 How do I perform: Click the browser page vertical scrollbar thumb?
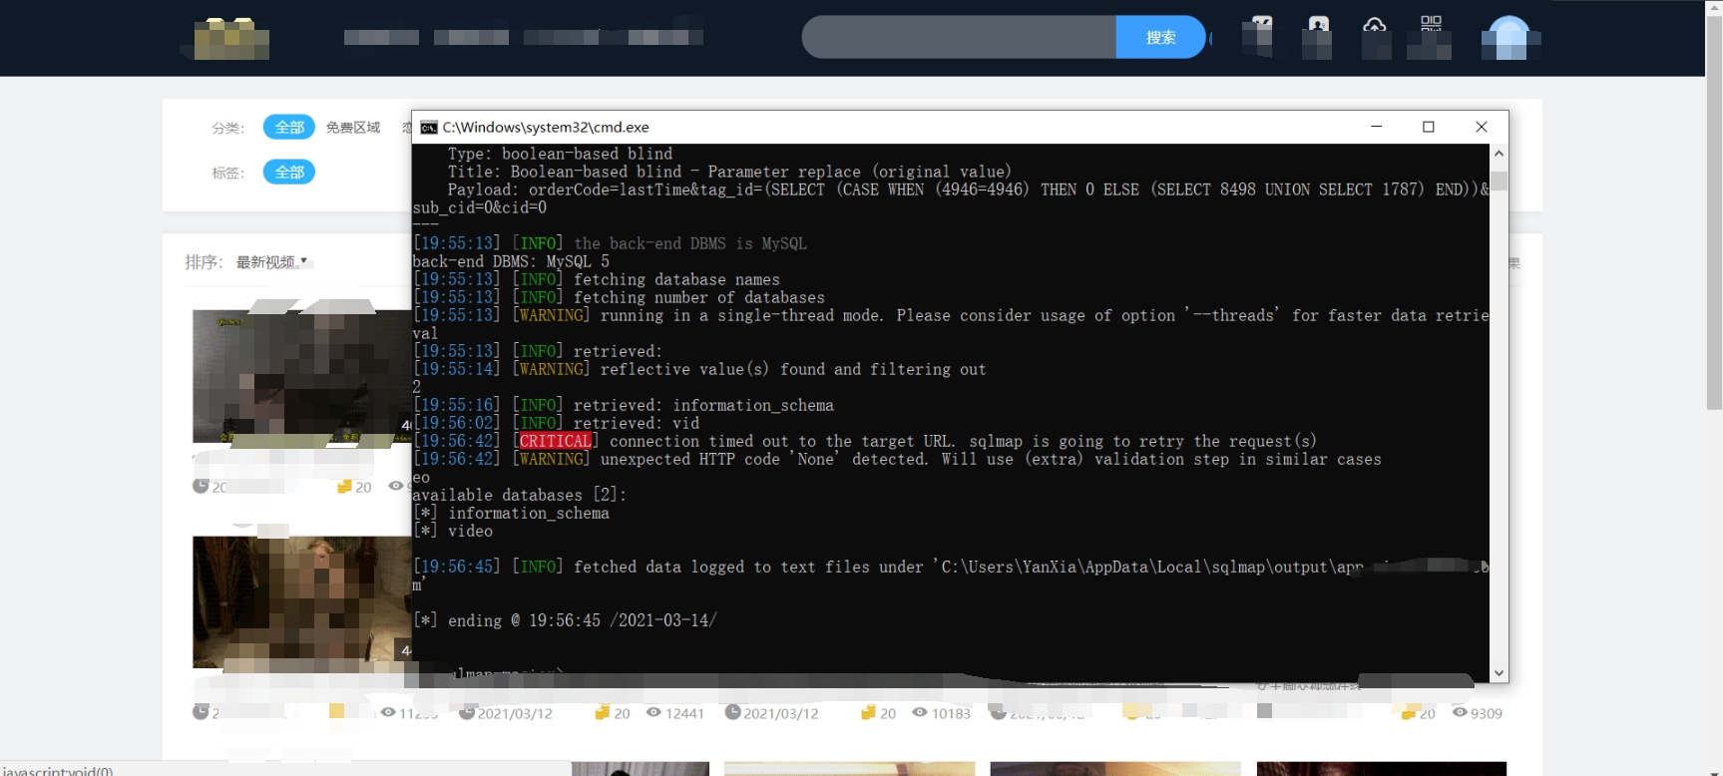1714,211
